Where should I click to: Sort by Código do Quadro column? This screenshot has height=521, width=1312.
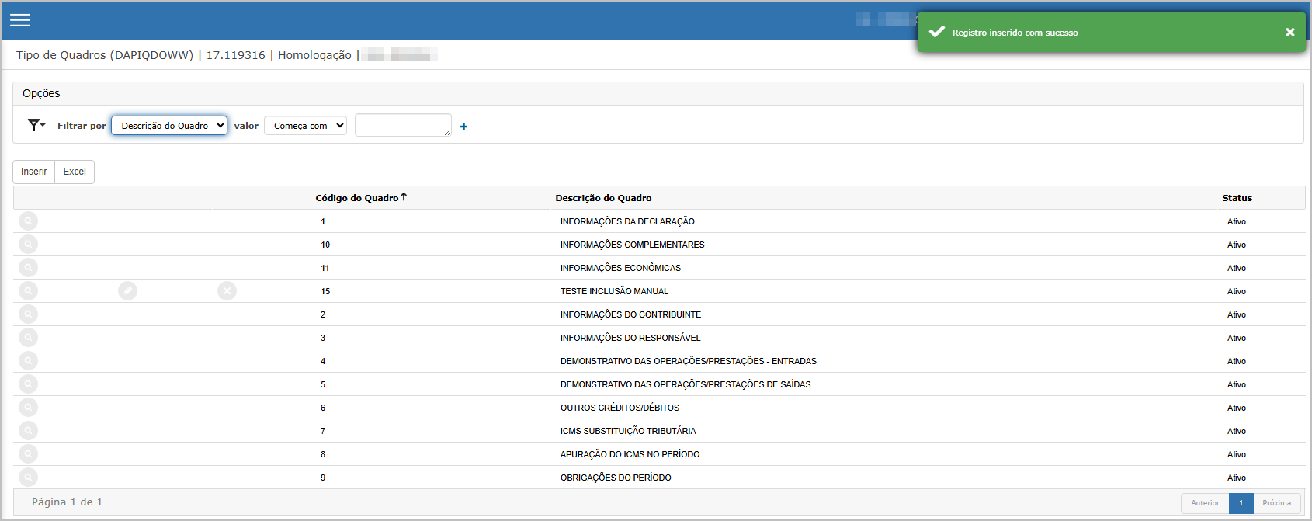click(357, 198)
